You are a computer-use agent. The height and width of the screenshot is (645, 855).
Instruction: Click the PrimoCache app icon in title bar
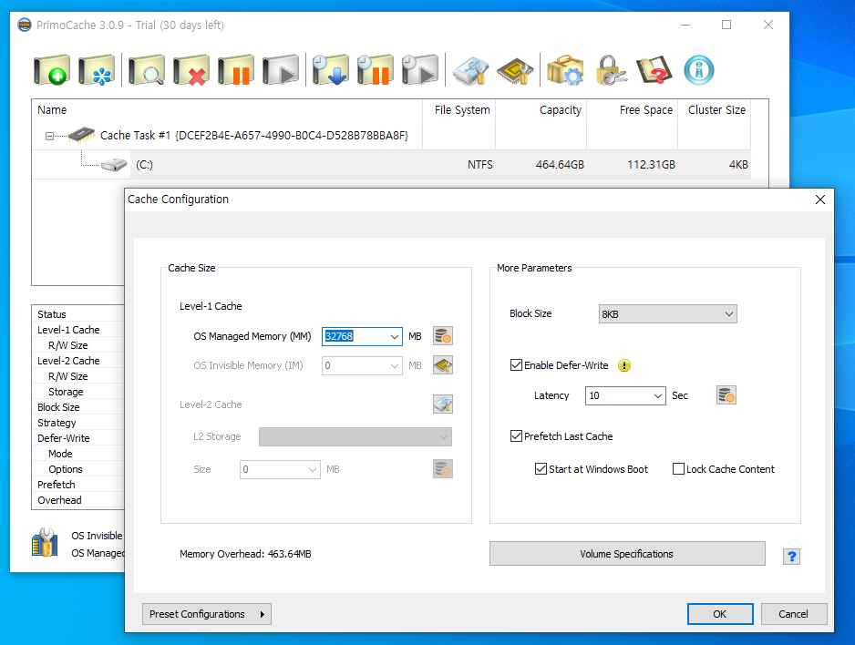point(25,26)
